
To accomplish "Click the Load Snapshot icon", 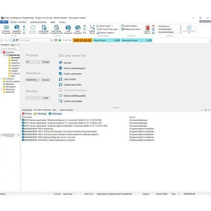I will [68, 30].
